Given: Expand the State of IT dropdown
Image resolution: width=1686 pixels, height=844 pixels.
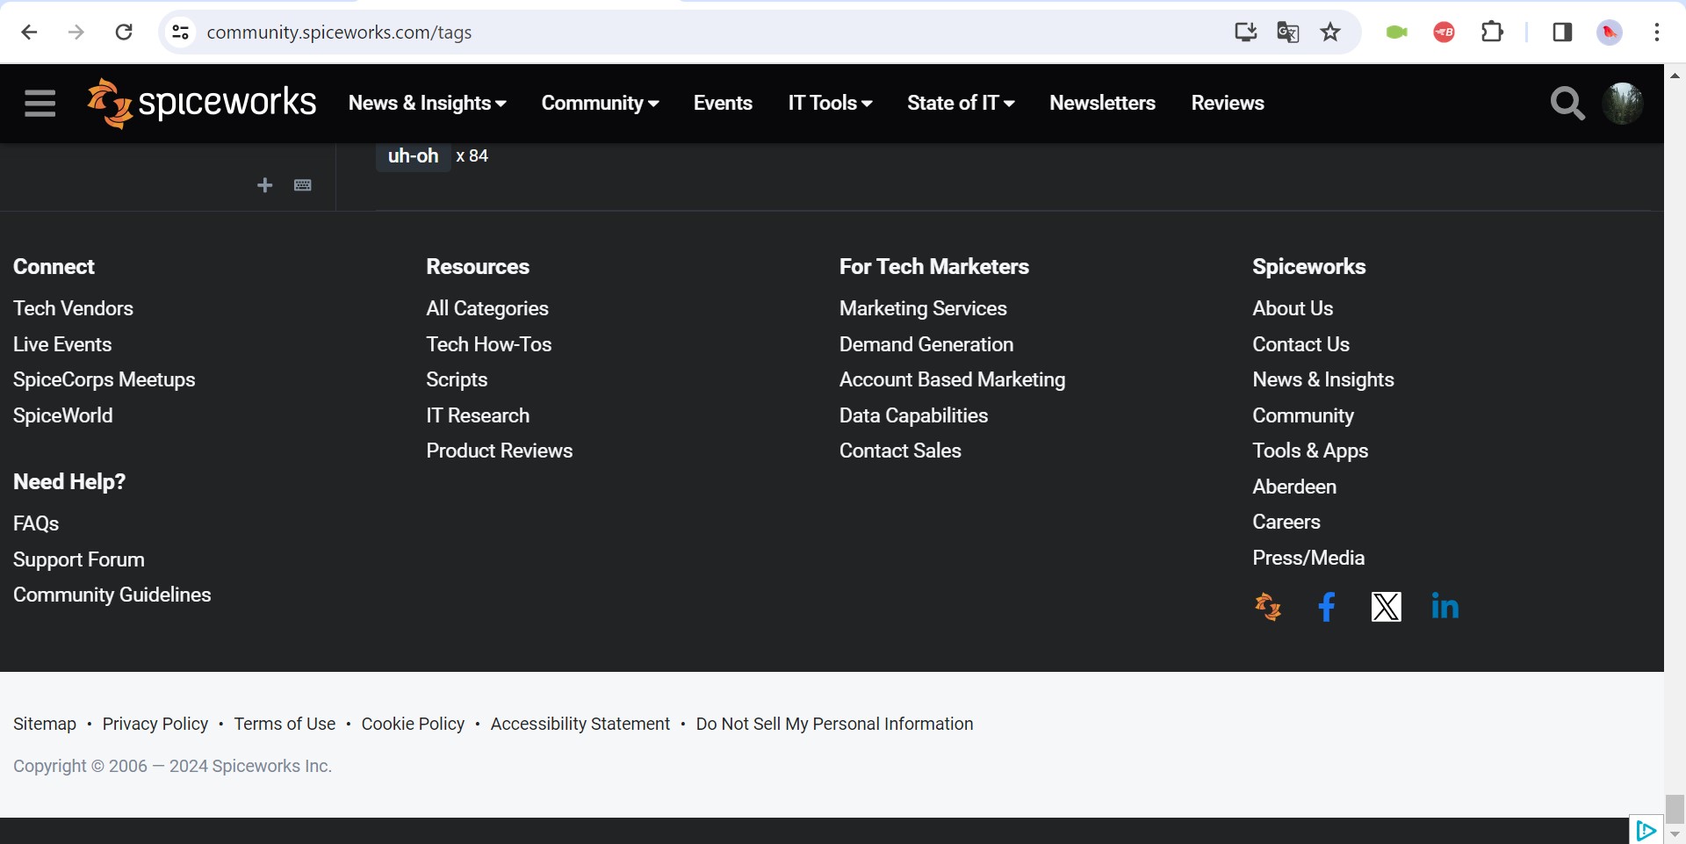Looking at the screenshot, I should (961, 103).
